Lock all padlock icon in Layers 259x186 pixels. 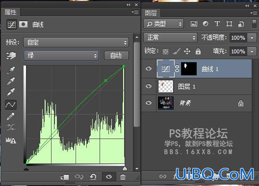tap(198, 51)
